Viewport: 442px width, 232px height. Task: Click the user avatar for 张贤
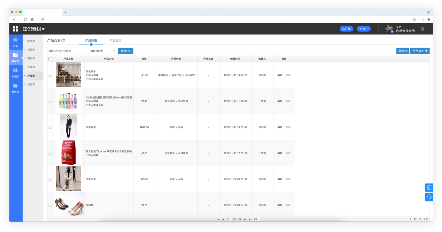(x=389, y=29)
